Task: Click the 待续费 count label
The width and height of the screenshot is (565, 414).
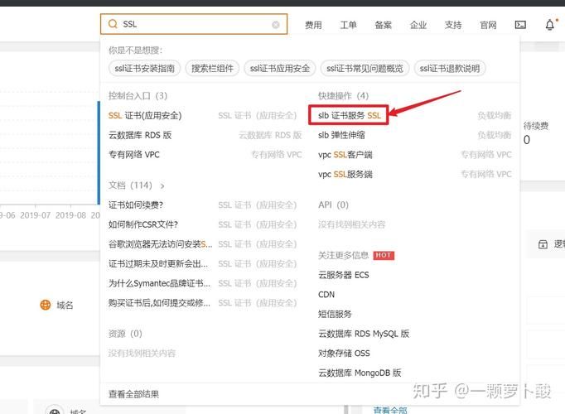Action: [536, 126]
